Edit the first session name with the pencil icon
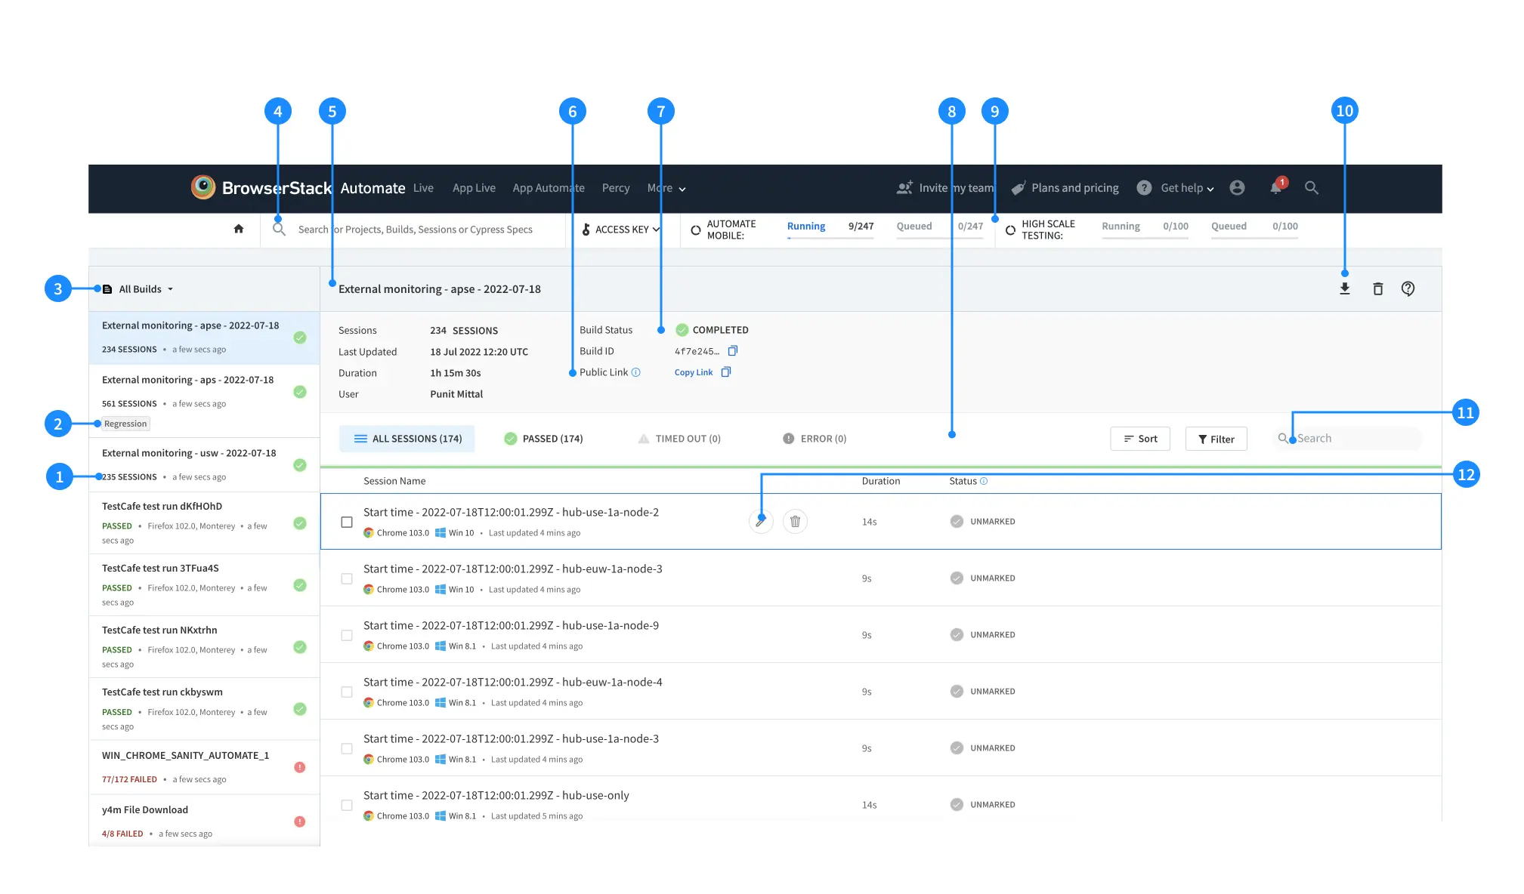 761,521
